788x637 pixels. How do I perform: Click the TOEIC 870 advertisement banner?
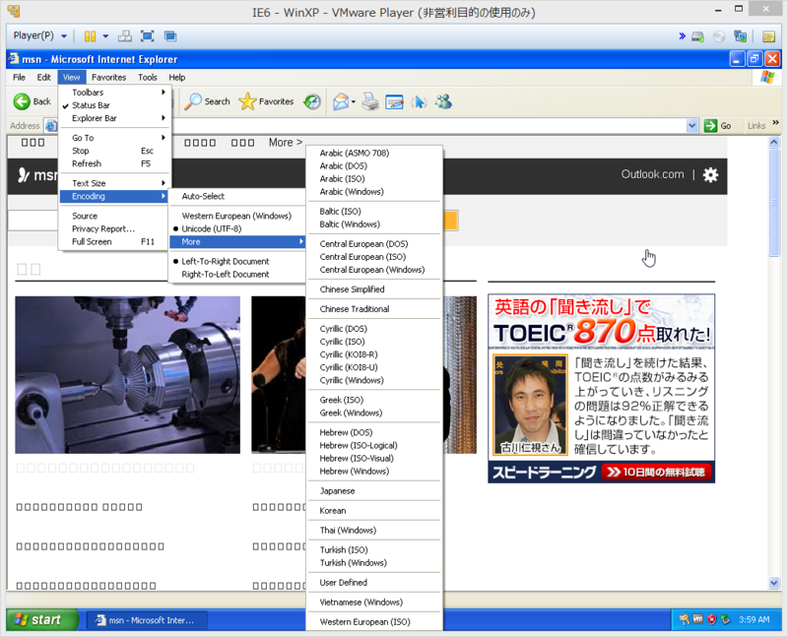point(601,388)
